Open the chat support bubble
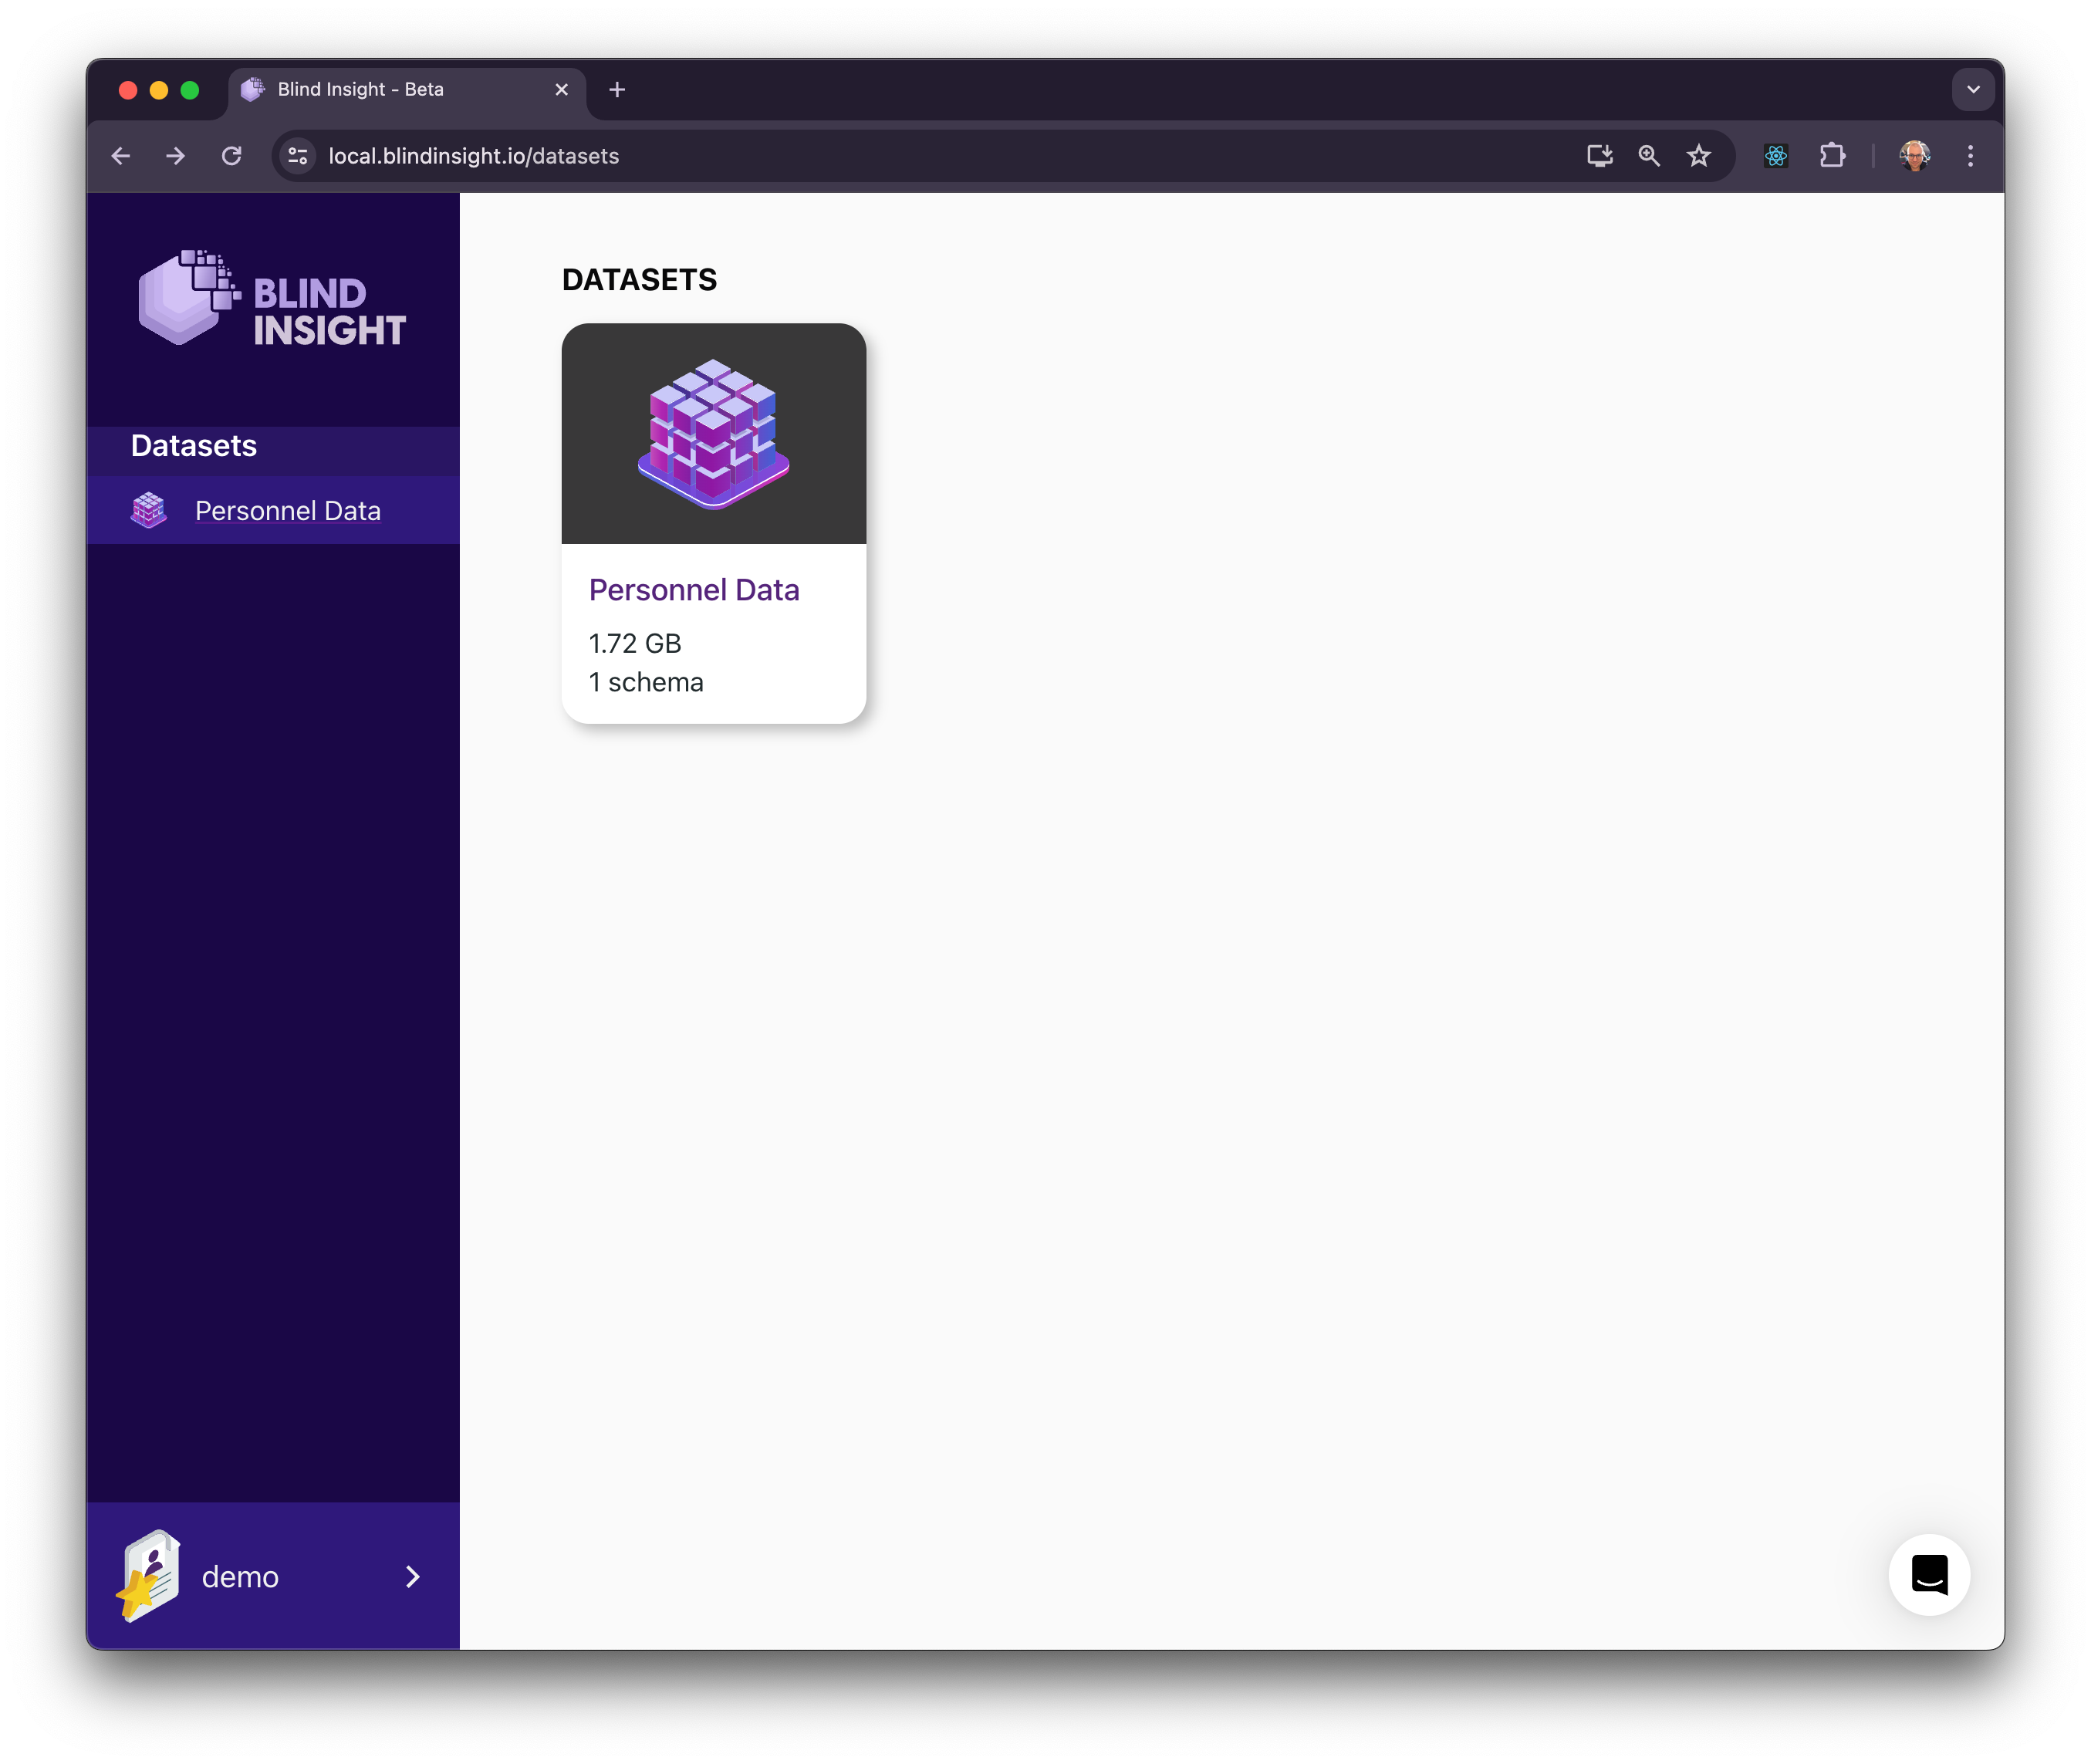2091x1764 pixels. (1928, 1574)
